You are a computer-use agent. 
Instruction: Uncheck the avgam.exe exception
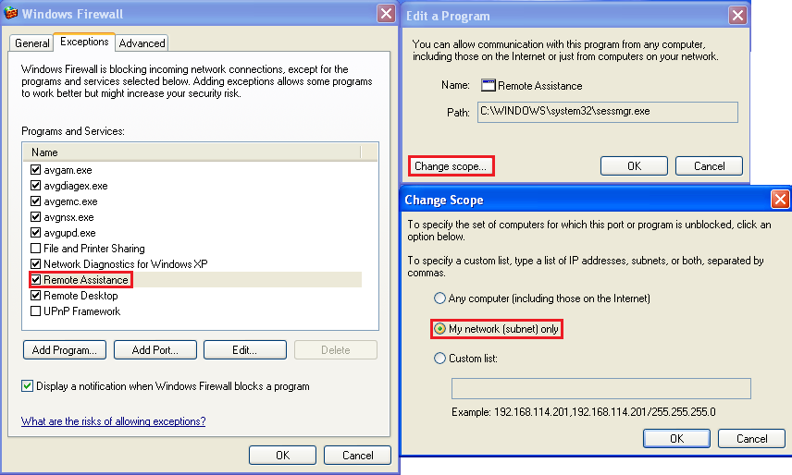point(35,169)
